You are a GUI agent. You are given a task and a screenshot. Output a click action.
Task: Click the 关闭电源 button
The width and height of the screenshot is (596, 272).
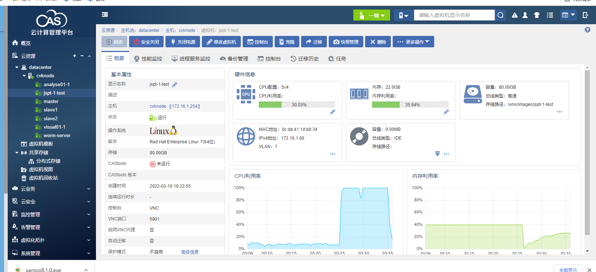(183, 42)
